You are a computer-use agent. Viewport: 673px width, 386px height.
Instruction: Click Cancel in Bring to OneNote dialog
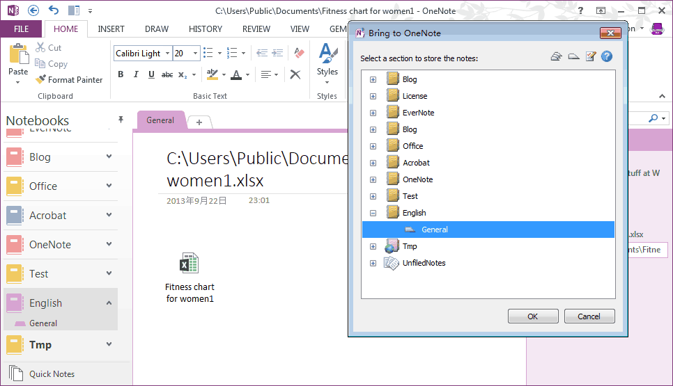pyautogui.click(x=589, y=316)
